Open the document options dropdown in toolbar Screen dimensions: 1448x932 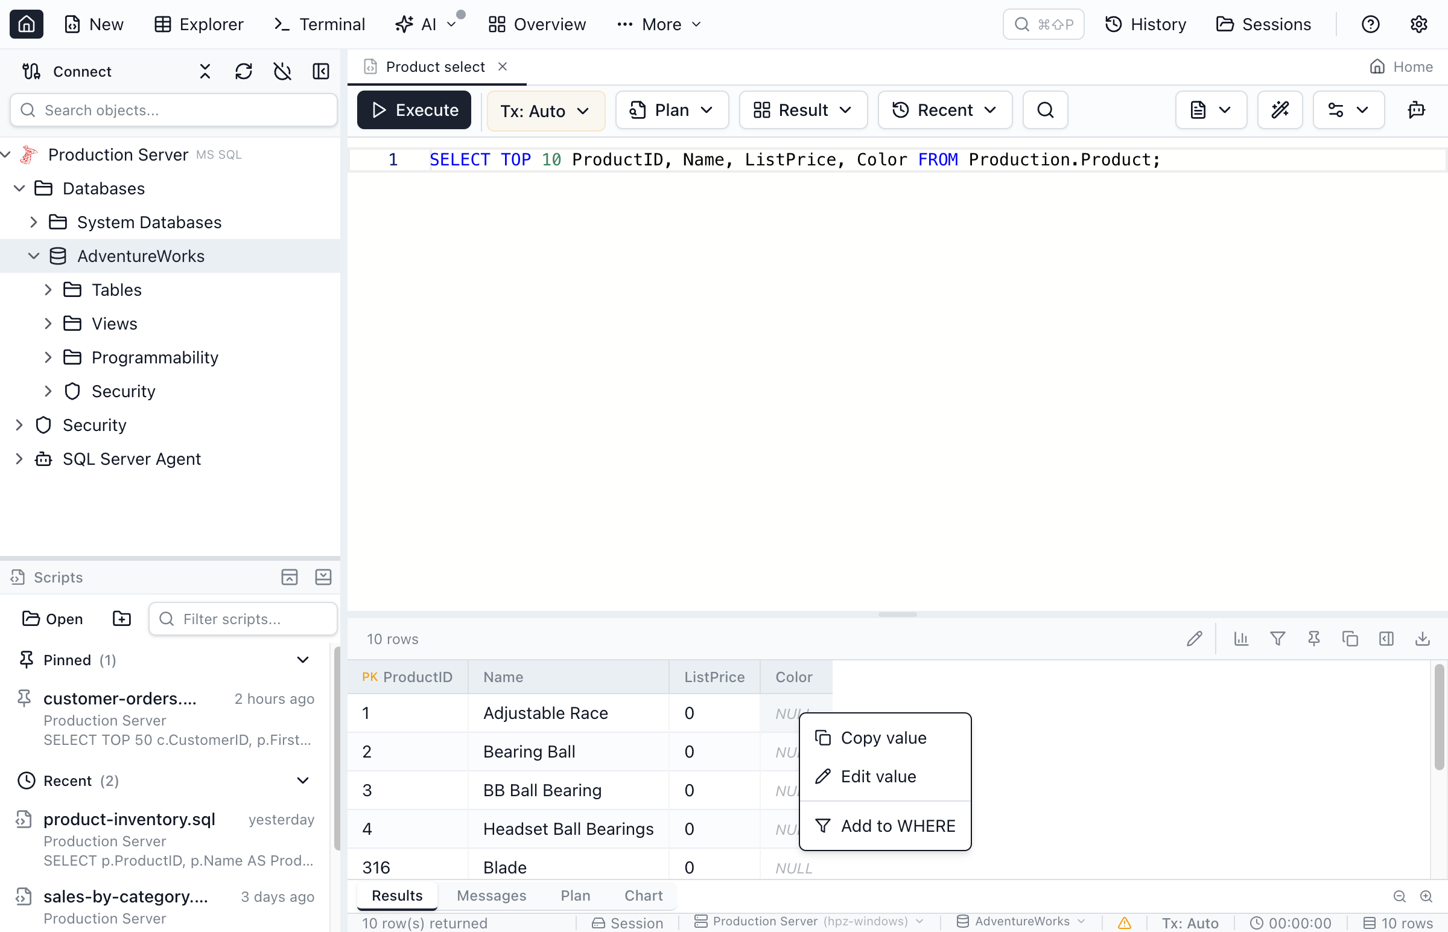[1211, 110]
